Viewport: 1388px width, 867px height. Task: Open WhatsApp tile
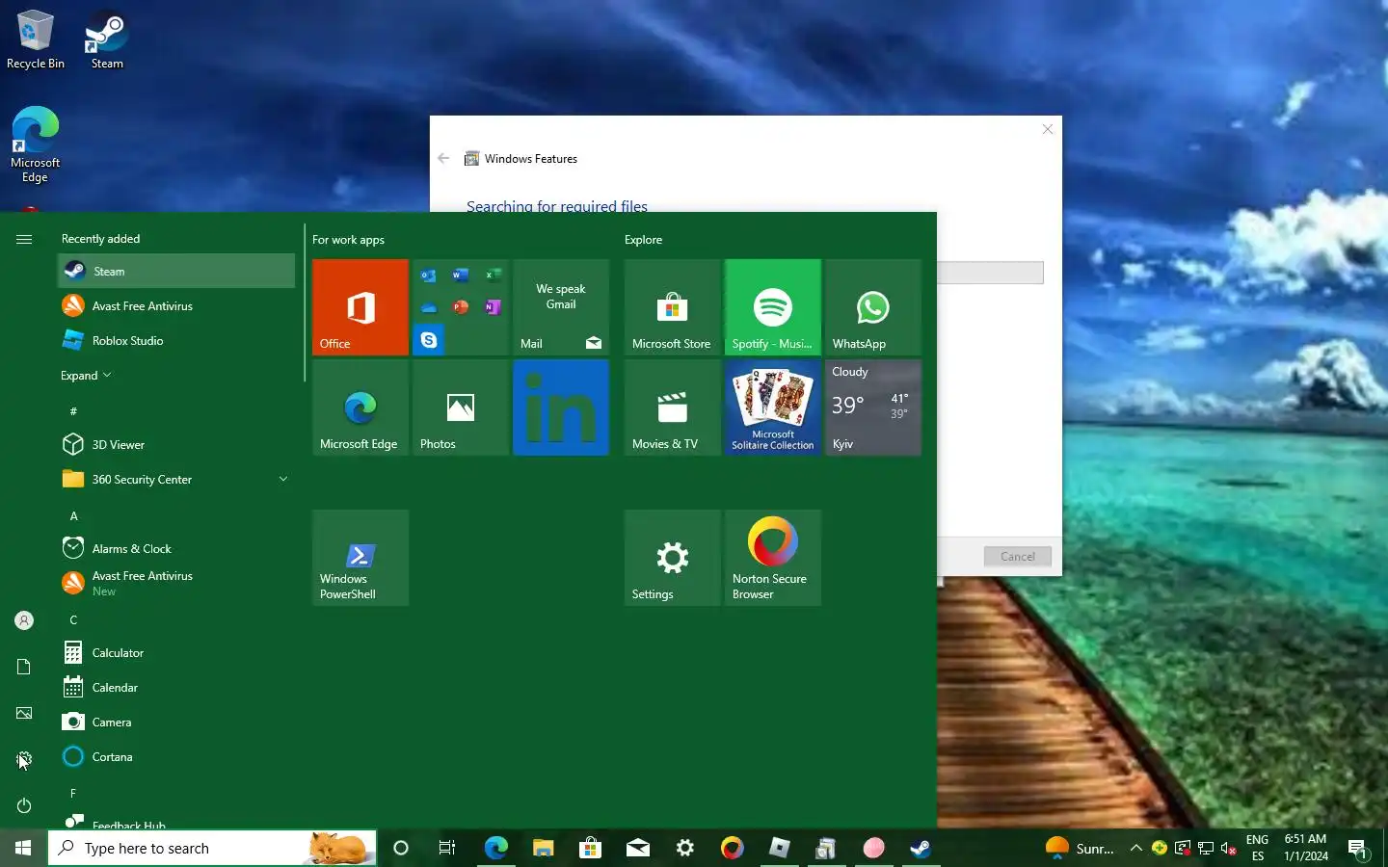point(873,307)
